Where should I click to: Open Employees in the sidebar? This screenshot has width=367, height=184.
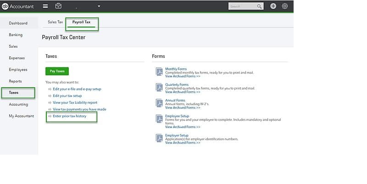18,70
